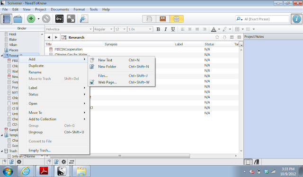Toggle the Inspector info button
This screenshot has width=303, height=177.
pyautogui.click(x=297, y=19)
